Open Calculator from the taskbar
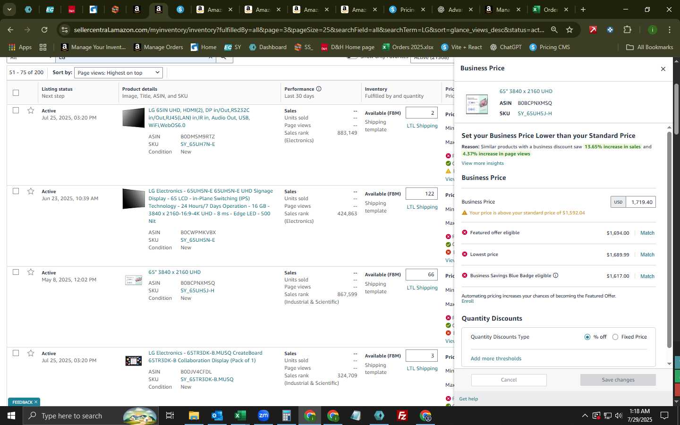680x425 pixels. pos(286,416)
